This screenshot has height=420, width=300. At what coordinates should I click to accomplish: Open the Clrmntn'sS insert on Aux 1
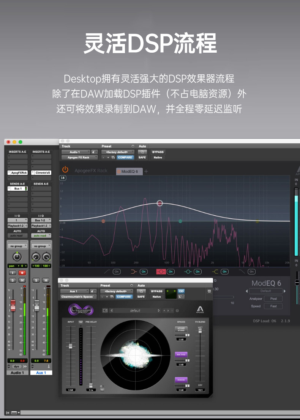tap(41, 173)
